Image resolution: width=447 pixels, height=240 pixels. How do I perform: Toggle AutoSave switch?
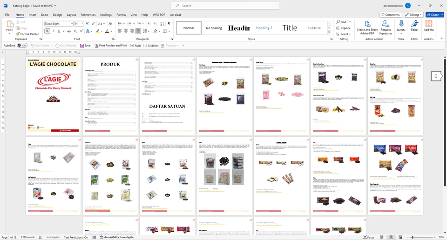click(22, 46)
